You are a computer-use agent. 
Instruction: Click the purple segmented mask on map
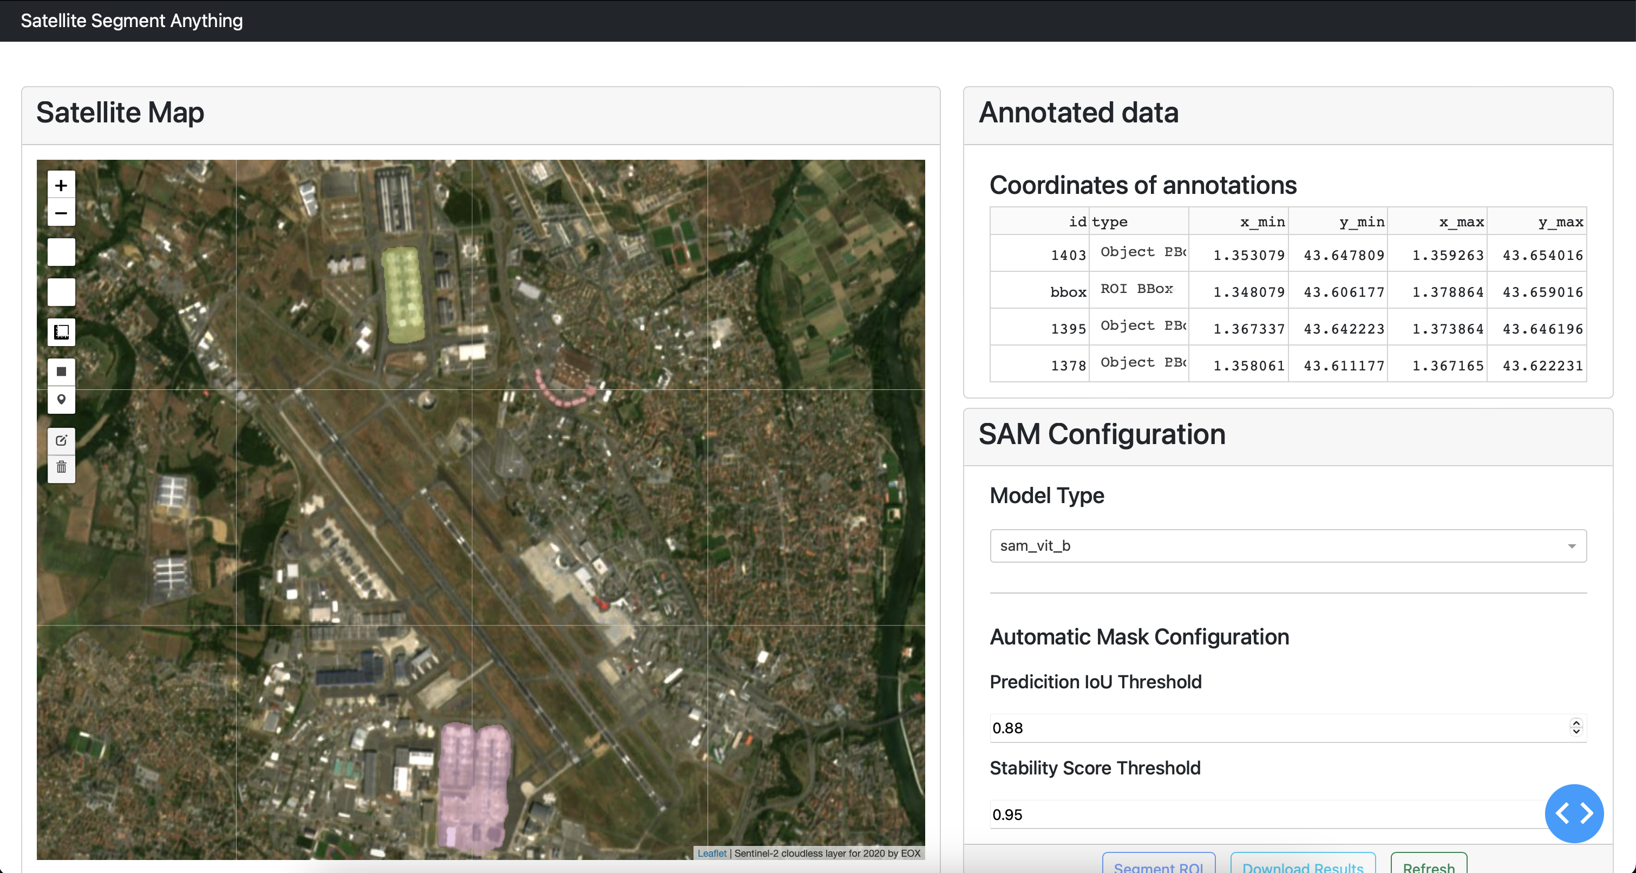point(474,788)
